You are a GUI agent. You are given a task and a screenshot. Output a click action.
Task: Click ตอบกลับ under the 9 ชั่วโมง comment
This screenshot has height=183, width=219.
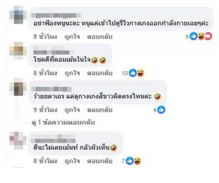100,110
